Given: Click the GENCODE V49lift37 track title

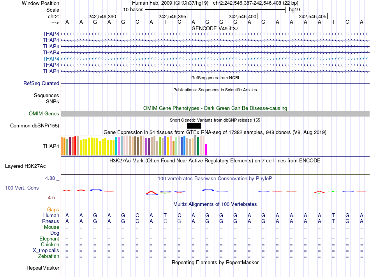Looking at the screenshot, I should pos(215,29).
